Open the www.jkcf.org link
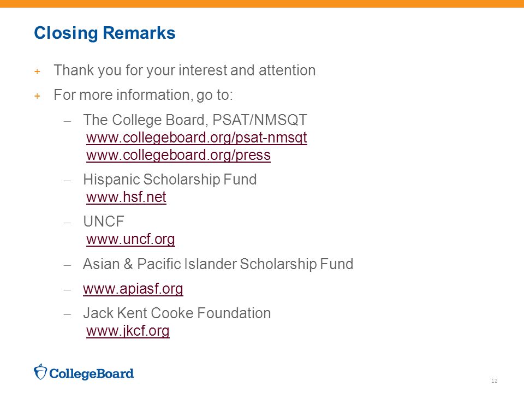 point(128,331)
